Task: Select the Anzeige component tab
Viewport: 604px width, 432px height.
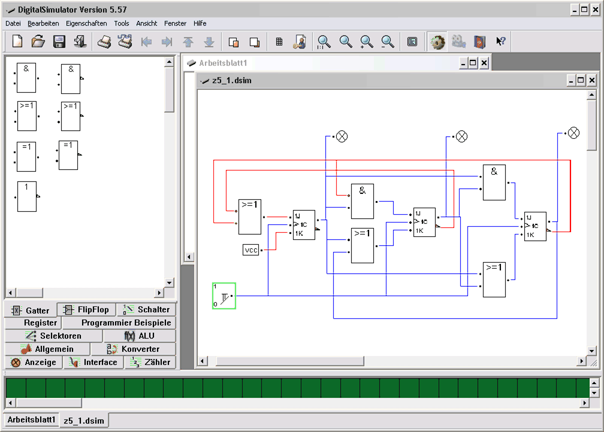Action: (x=34, y=362)
